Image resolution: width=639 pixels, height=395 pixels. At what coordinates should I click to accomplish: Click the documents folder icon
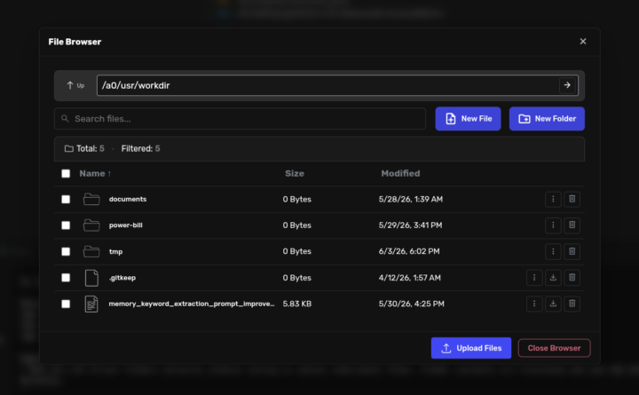tap(91, 199)
